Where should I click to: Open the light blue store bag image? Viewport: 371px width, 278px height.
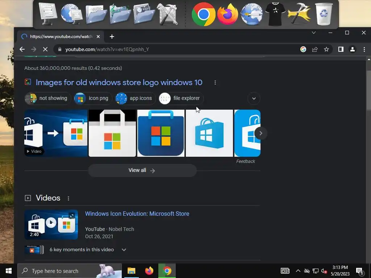209,133
